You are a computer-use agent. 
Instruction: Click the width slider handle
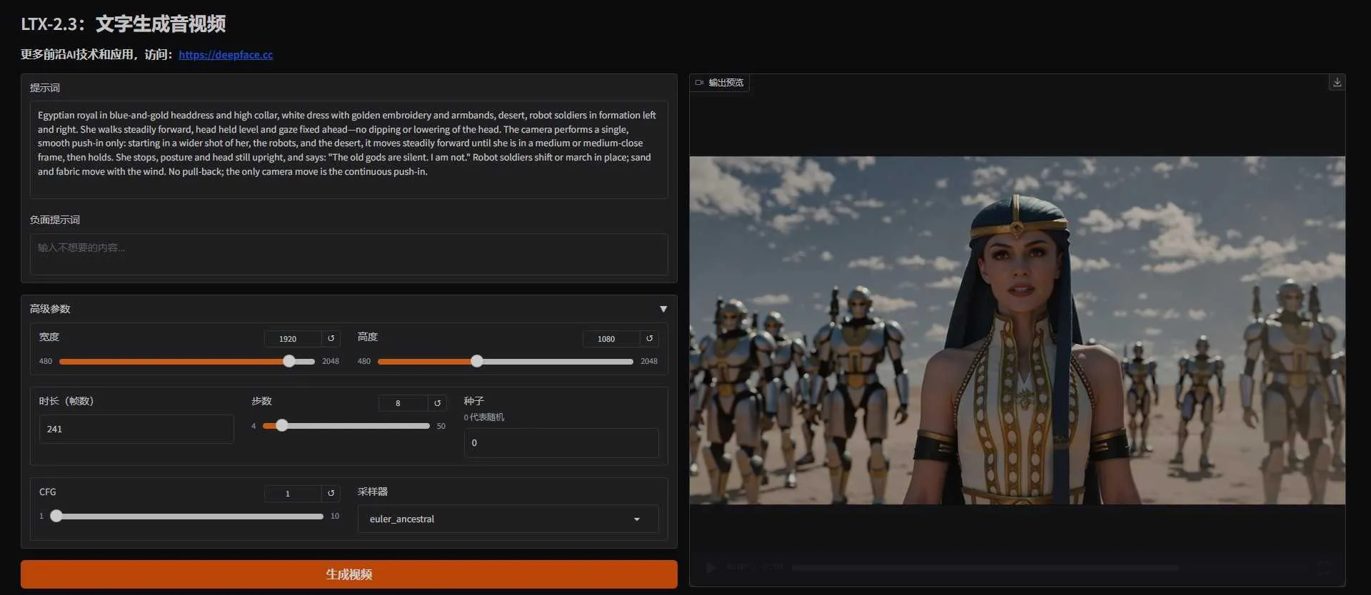coord(289,362)
